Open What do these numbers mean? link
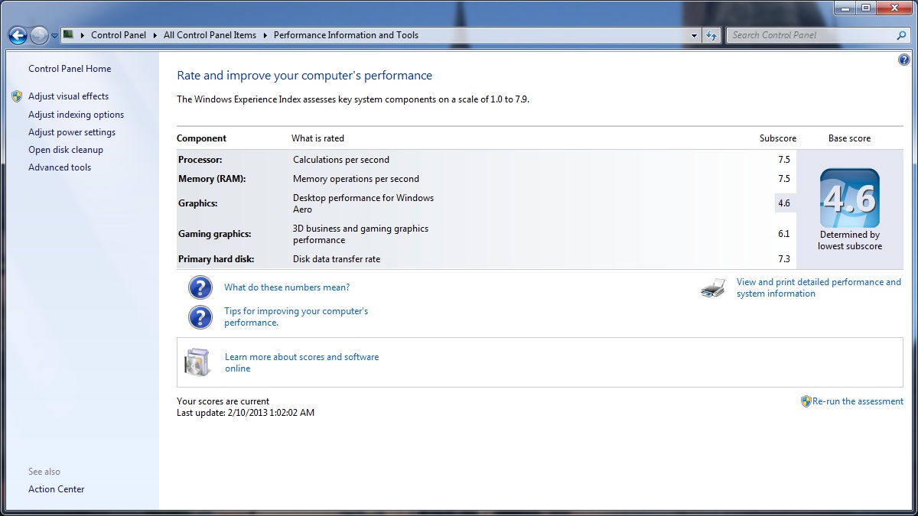Screen dimensions: 918x516 tap(287, 287)
